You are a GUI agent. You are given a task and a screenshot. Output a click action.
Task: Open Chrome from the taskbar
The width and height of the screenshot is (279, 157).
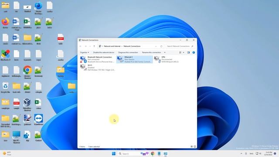(153, 154)
